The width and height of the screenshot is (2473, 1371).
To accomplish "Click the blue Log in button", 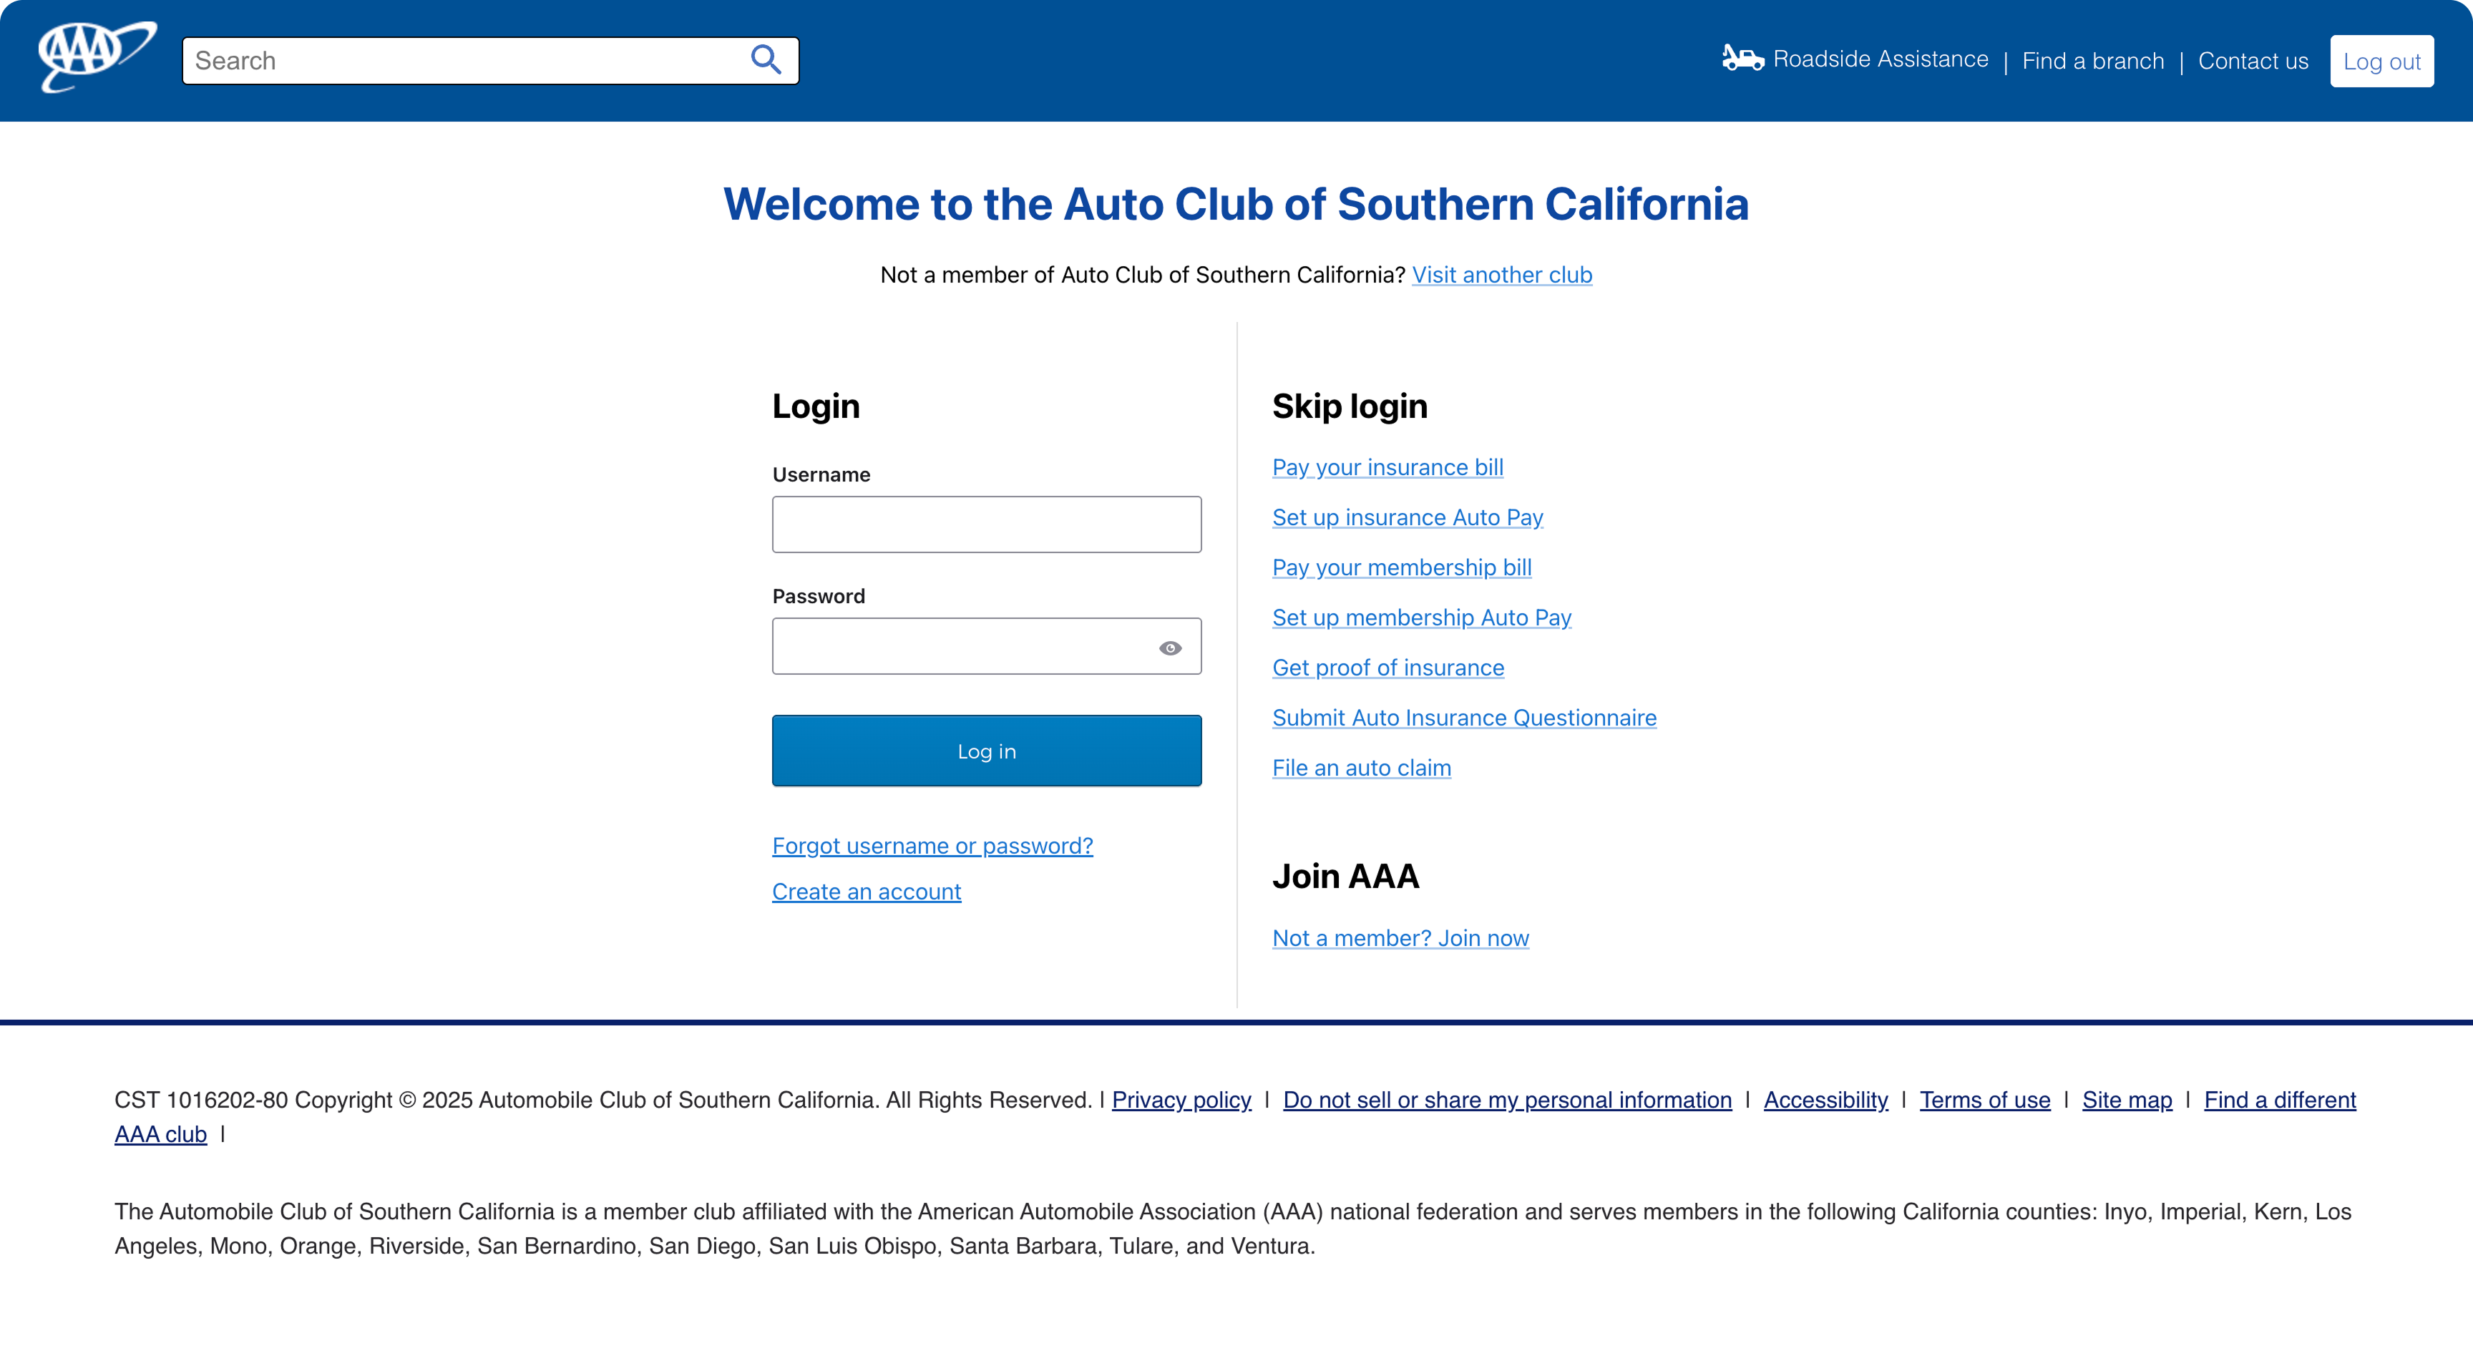I will [986, 751].
